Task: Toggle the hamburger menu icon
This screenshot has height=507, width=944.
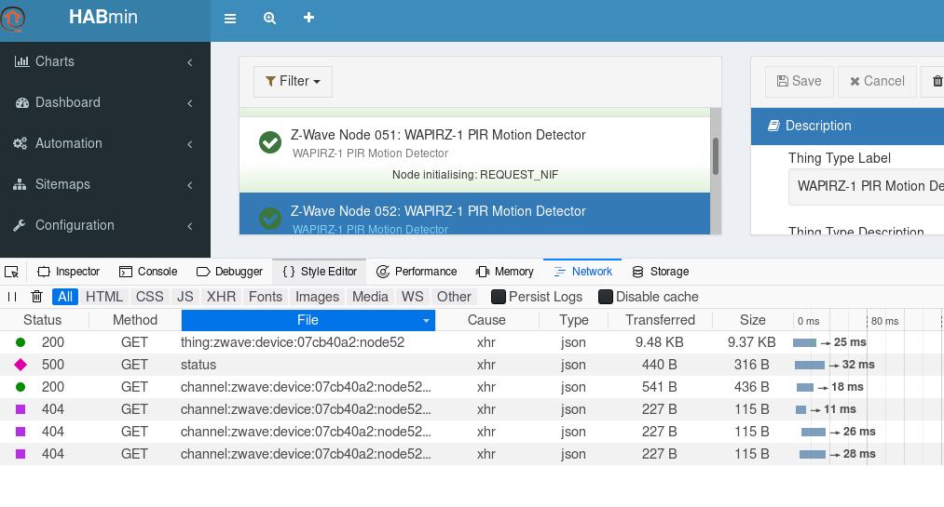Action: tap(230, 19)
